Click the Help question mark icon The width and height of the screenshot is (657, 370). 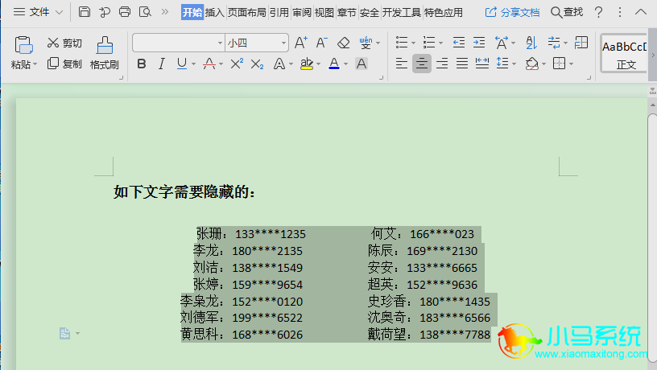pyautogui.click(x=599, y=12)
